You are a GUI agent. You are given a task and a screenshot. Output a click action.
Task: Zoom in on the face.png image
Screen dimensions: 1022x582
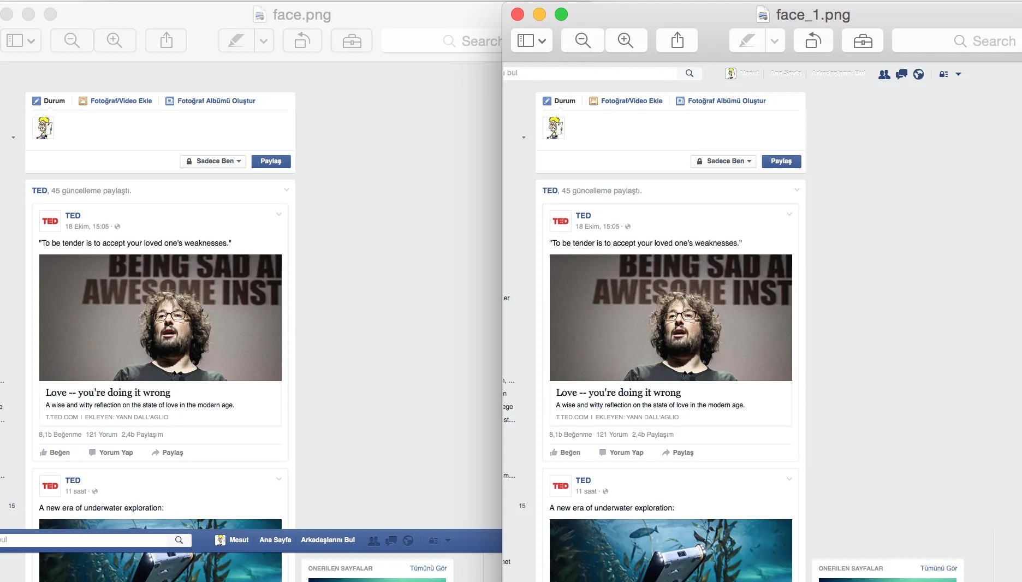(115, 40)
